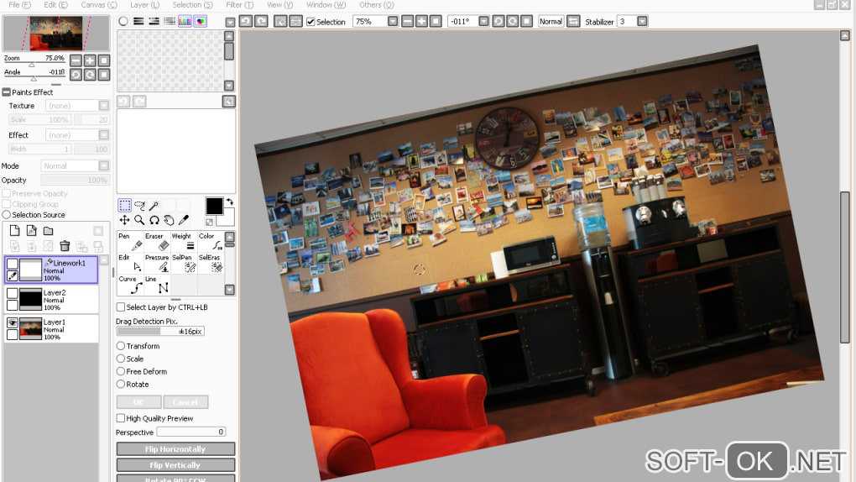Viewport: 856px width, 482px height.
Task: Show the color wheel panel
Action: [123, 21]
